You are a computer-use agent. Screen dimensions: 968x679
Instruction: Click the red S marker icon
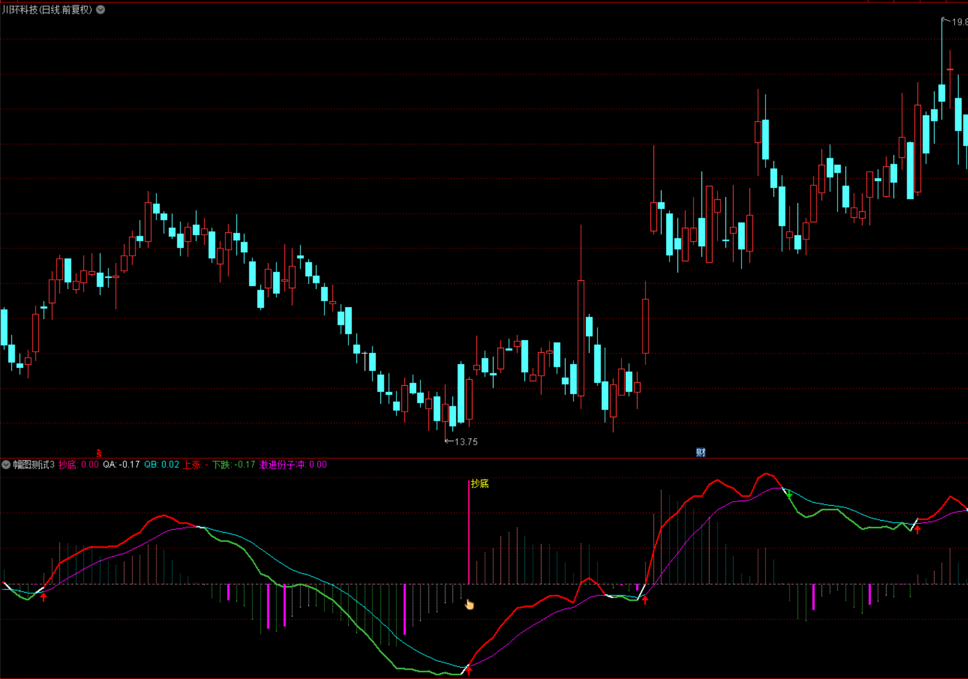coord(99,453)
